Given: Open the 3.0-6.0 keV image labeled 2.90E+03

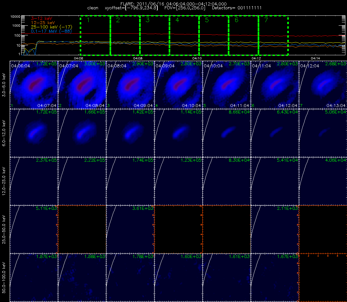Looking at the screenshot, I should [x=130, y=85].
